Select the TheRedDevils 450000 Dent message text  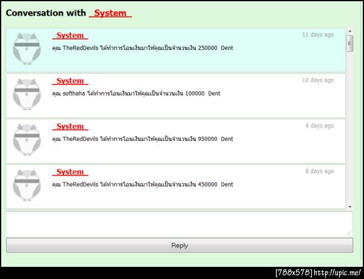[143, 185]
